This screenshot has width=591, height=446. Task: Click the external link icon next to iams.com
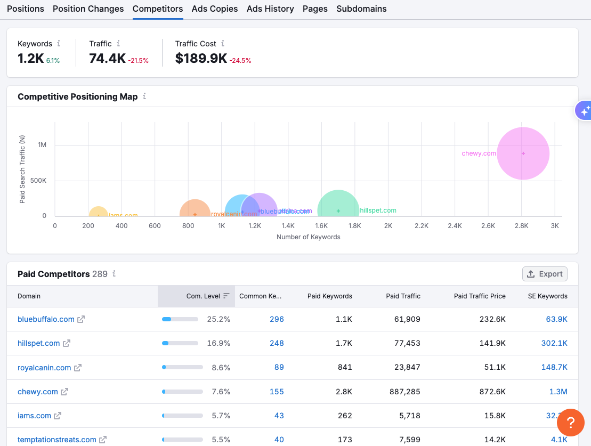[56, 416]
